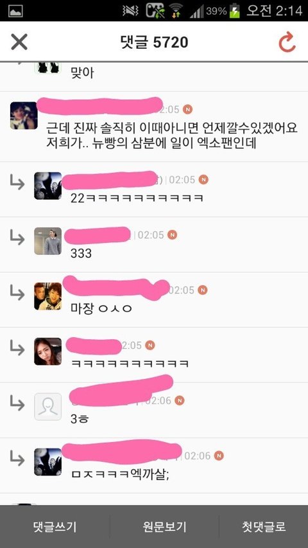Tap the avatar beside the 333 reply
Screen dimensions: 308x548
tap(48, 241)
